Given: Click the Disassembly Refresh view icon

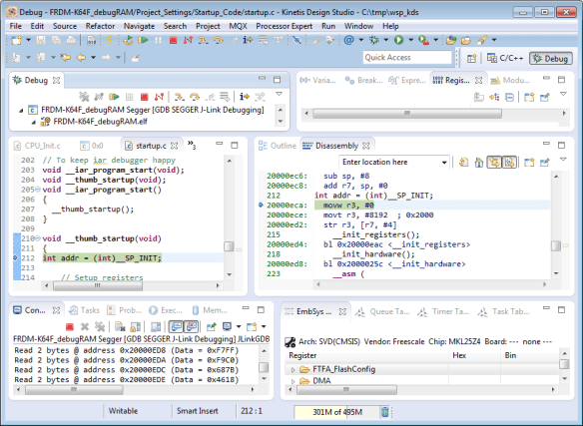Looking at the screenshot, I should [x=463, y=163].
